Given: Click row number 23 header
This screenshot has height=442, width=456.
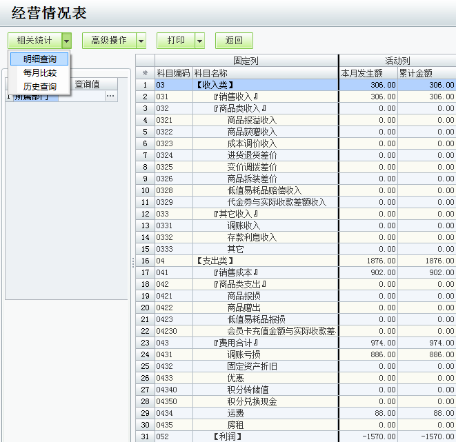Looking at the screenshot, I should pyautogui.click(x=145, y=343).
